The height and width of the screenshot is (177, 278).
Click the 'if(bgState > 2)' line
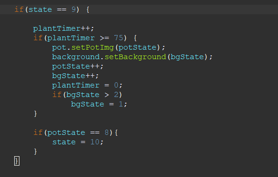(x=87, y=95)
